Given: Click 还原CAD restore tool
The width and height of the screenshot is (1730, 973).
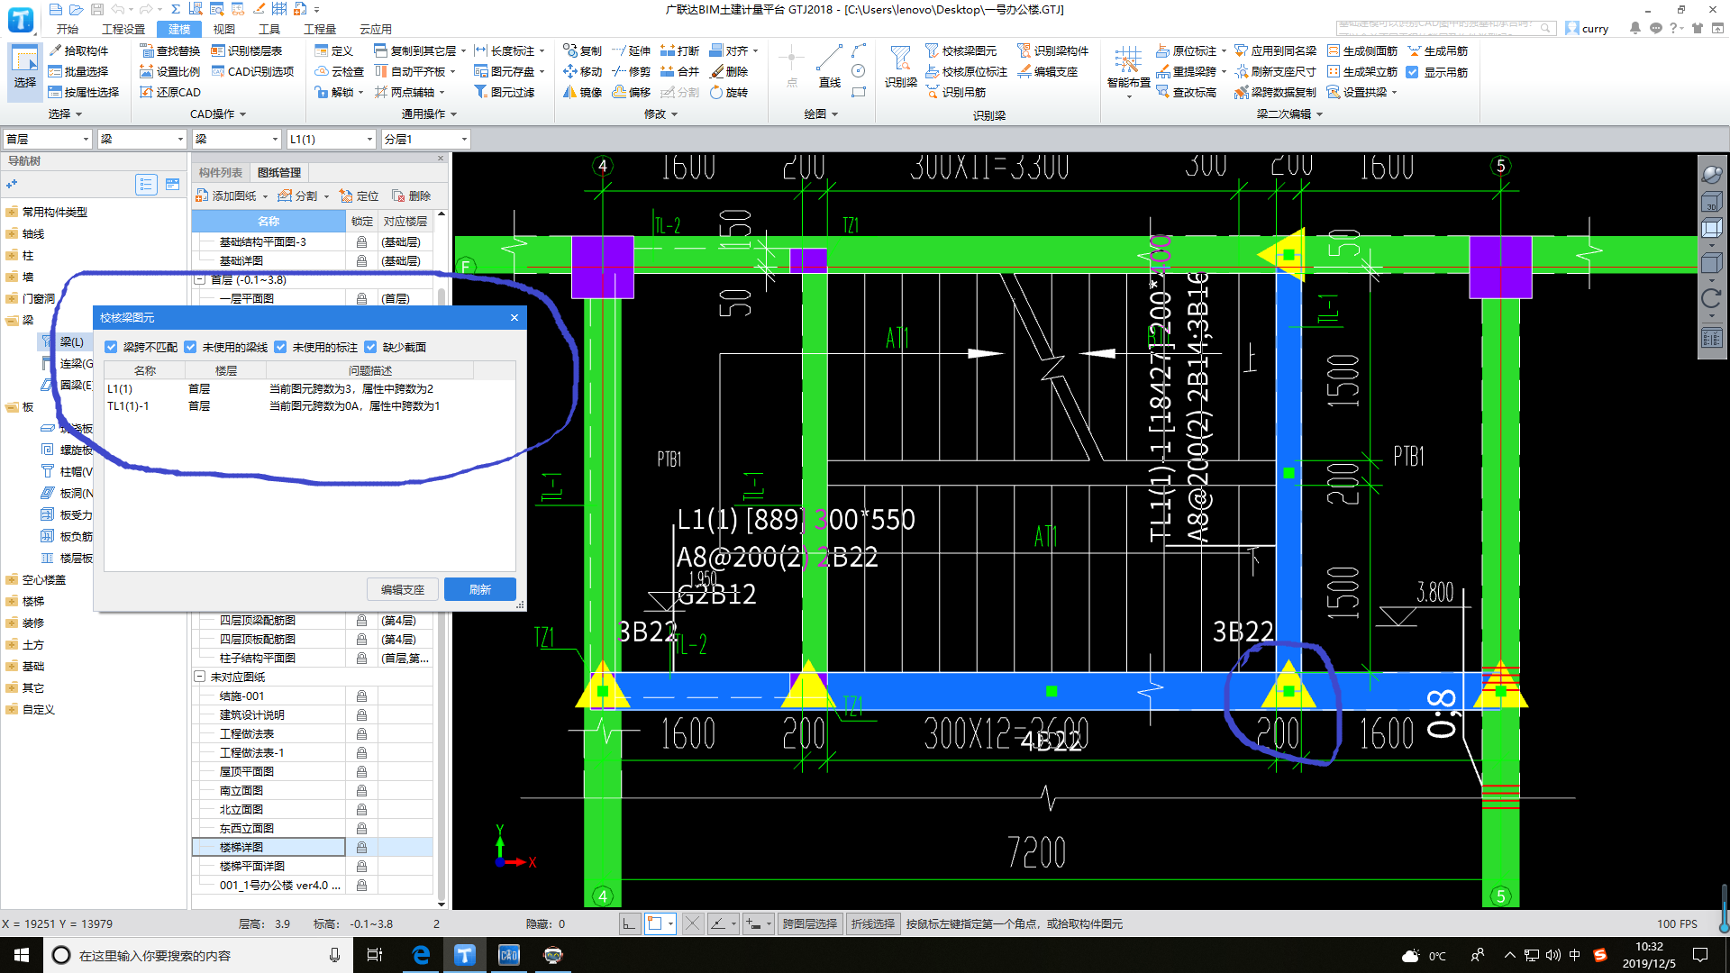Looking at the screenshot, I should (x=170, y=92).
